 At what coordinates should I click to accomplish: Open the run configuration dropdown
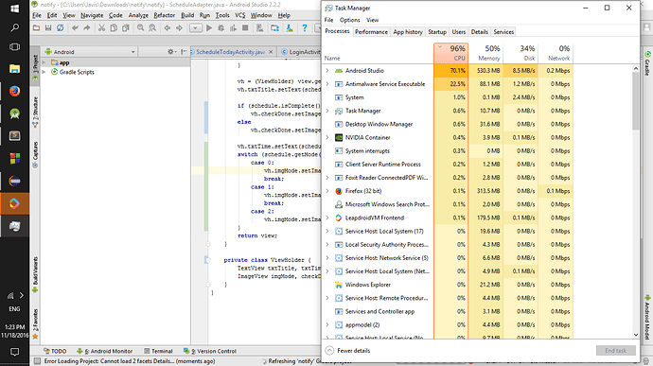pos(195,27)
